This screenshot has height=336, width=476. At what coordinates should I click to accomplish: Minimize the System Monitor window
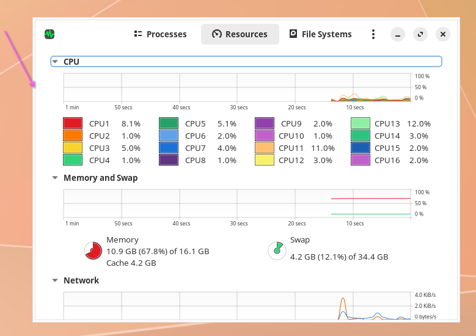click(398, 34)
